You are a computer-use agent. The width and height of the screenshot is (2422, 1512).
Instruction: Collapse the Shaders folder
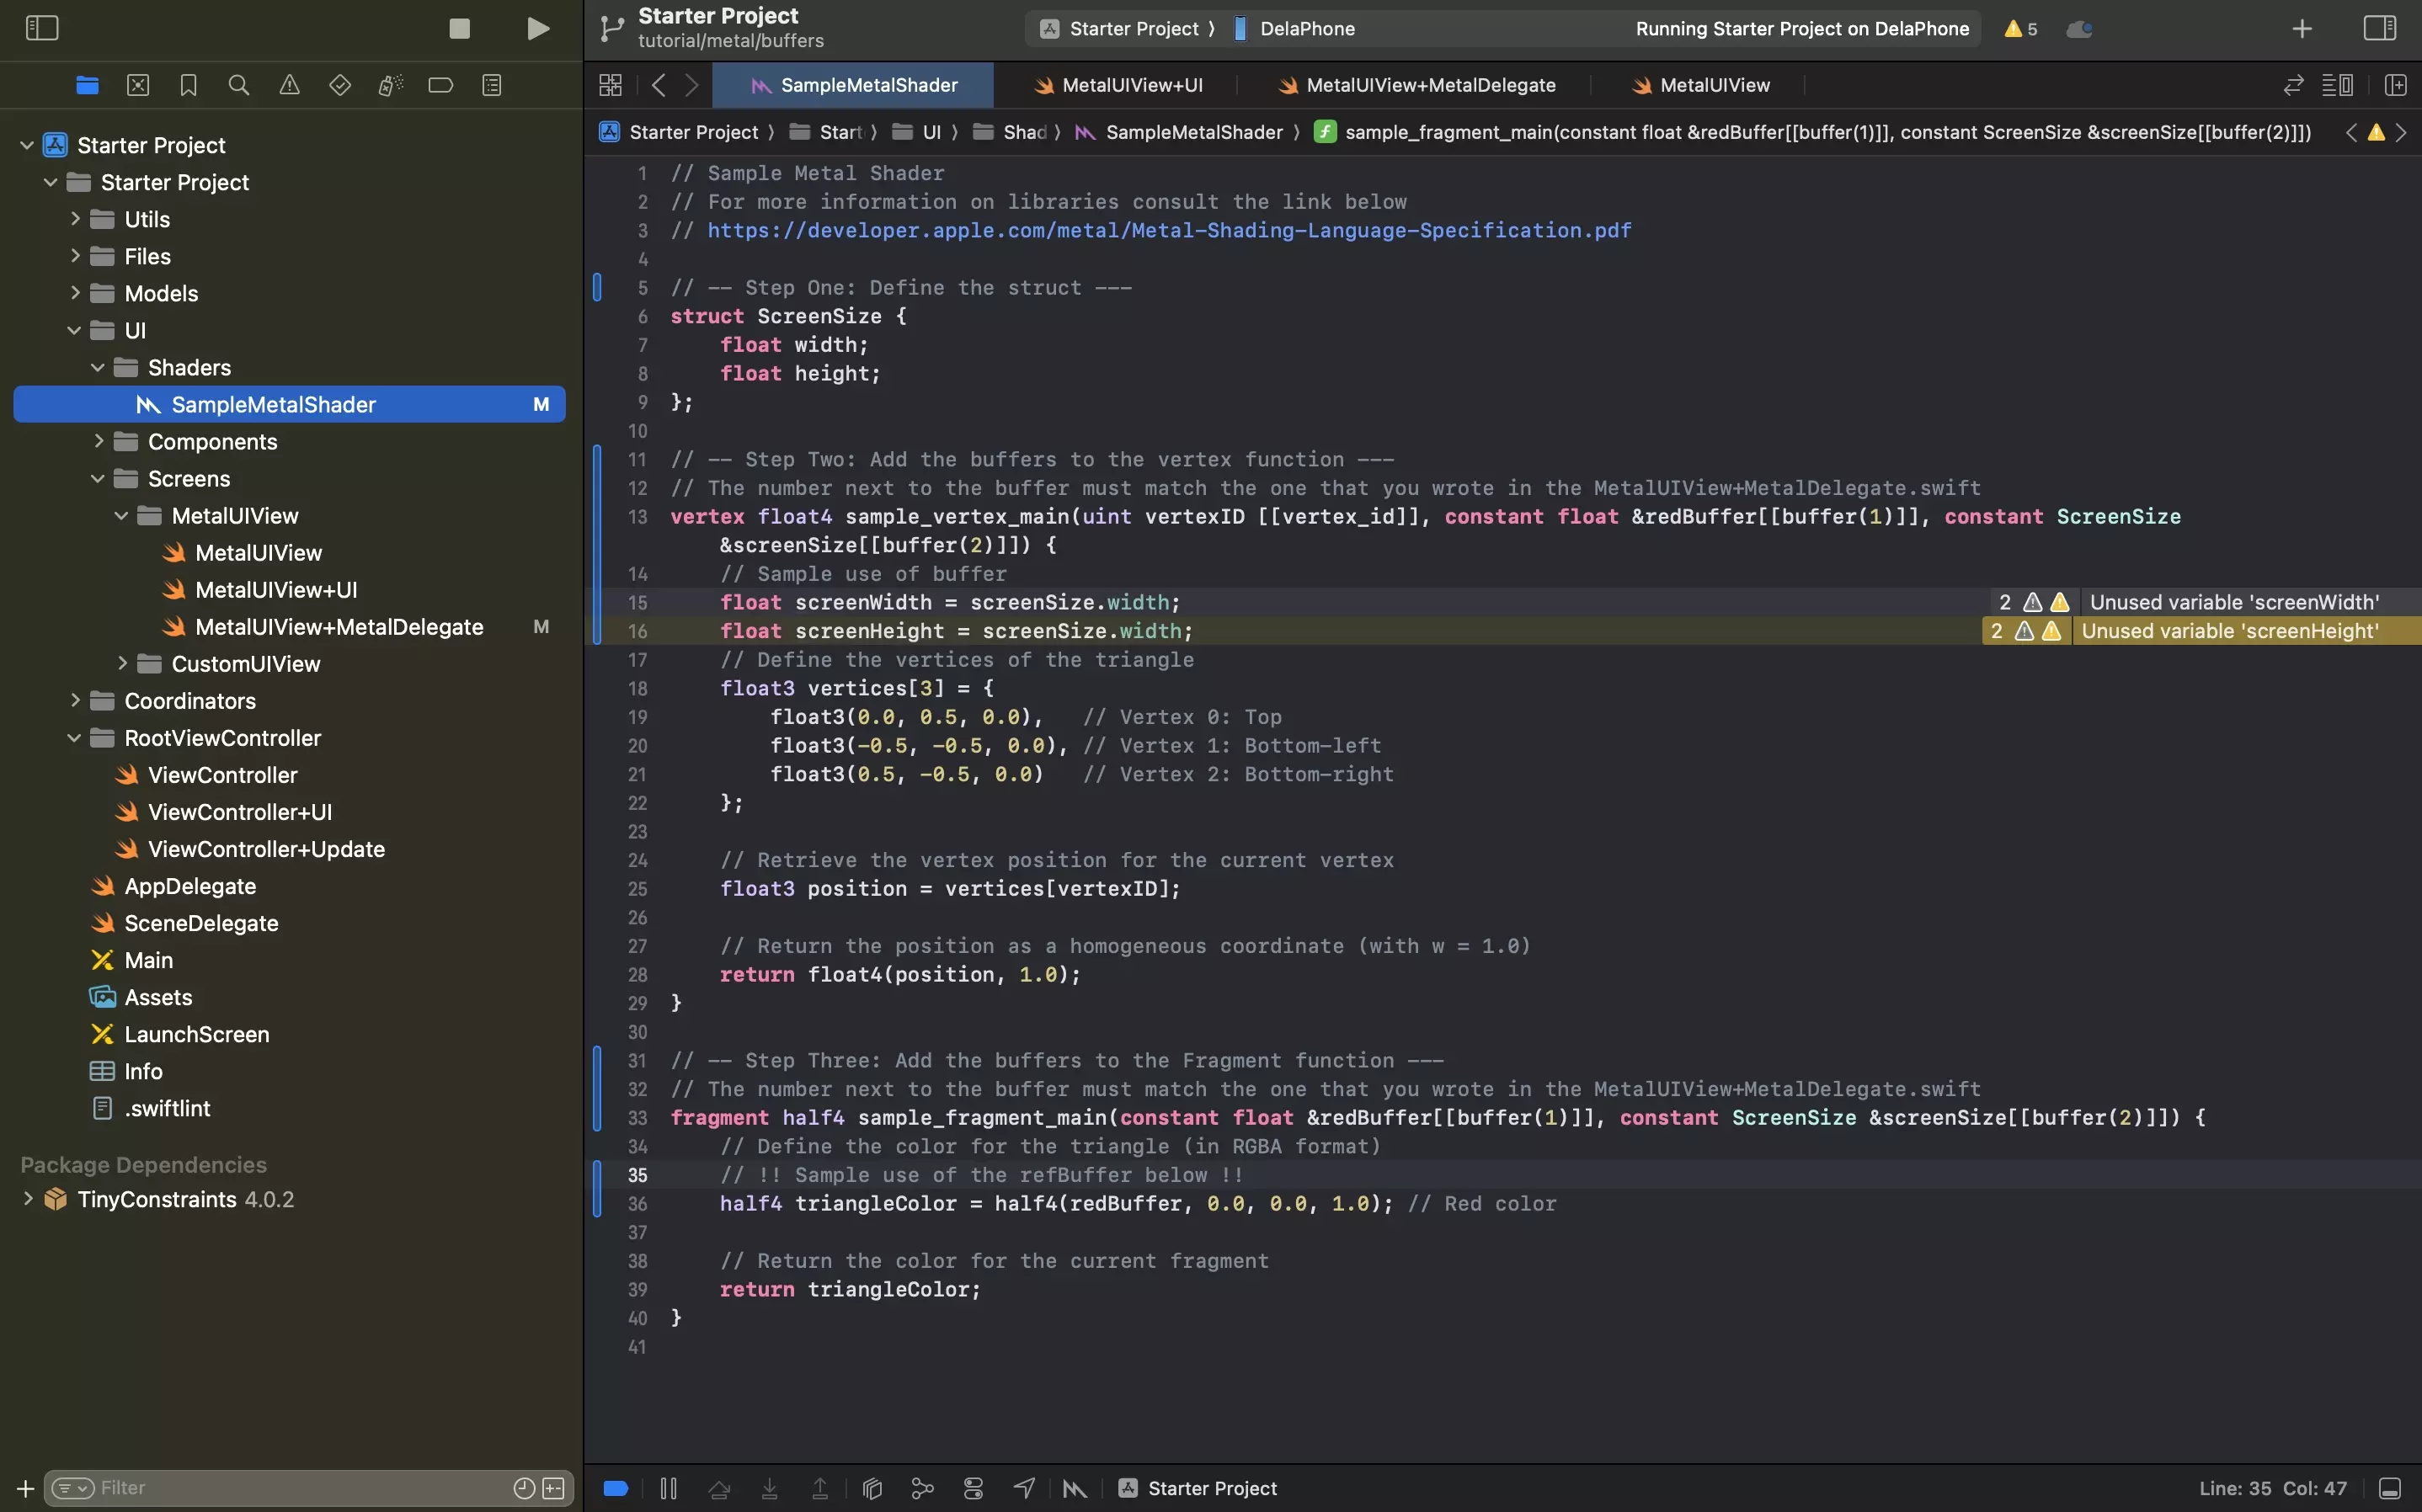tap(98, 367)
